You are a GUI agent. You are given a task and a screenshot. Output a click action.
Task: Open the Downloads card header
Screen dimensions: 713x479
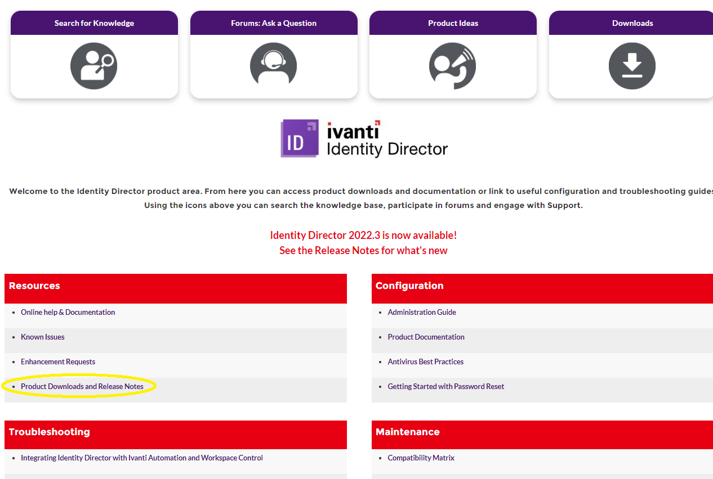coord(632,23)
